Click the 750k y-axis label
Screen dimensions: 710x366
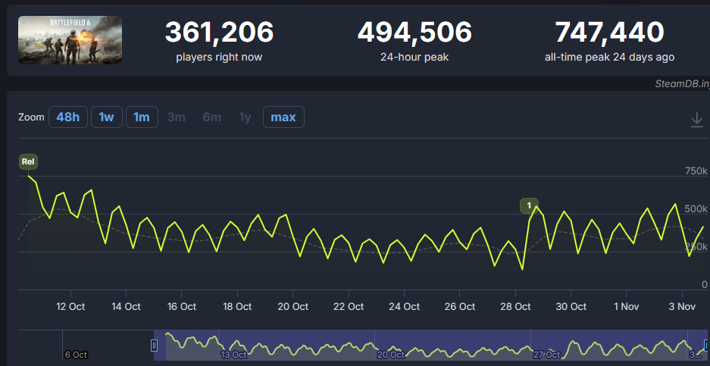[696, 171]
